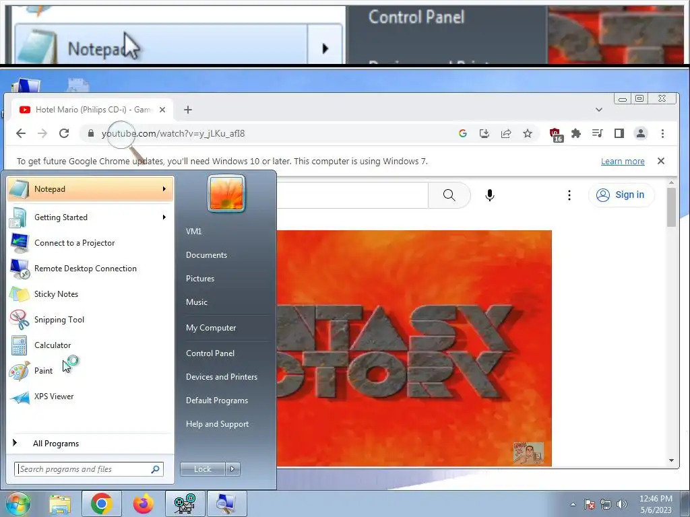Click the Sticky Notes icon
The height and width of the screenshot is (517, 690).
19,294
